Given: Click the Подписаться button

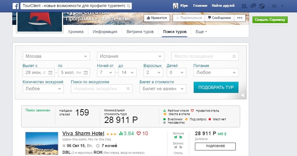Looking at the screenshot, I should 189,18.
